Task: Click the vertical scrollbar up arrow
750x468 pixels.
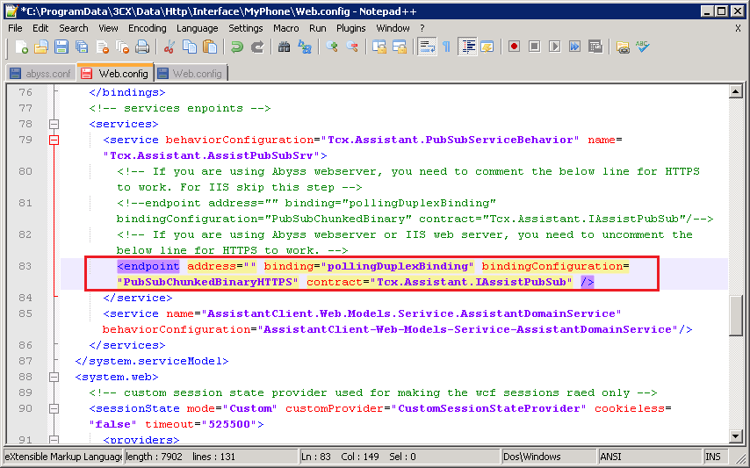Action: [x=736, y=91]
